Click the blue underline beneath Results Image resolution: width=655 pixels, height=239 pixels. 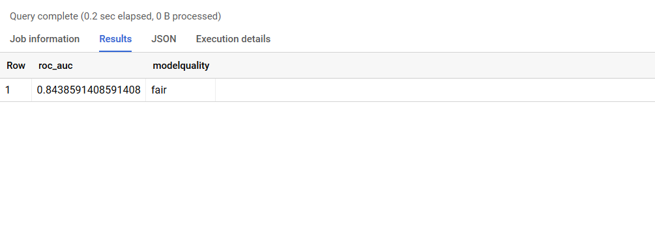pos(115,51)
